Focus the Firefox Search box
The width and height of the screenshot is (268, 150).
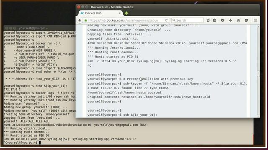[x=187, y=20]
